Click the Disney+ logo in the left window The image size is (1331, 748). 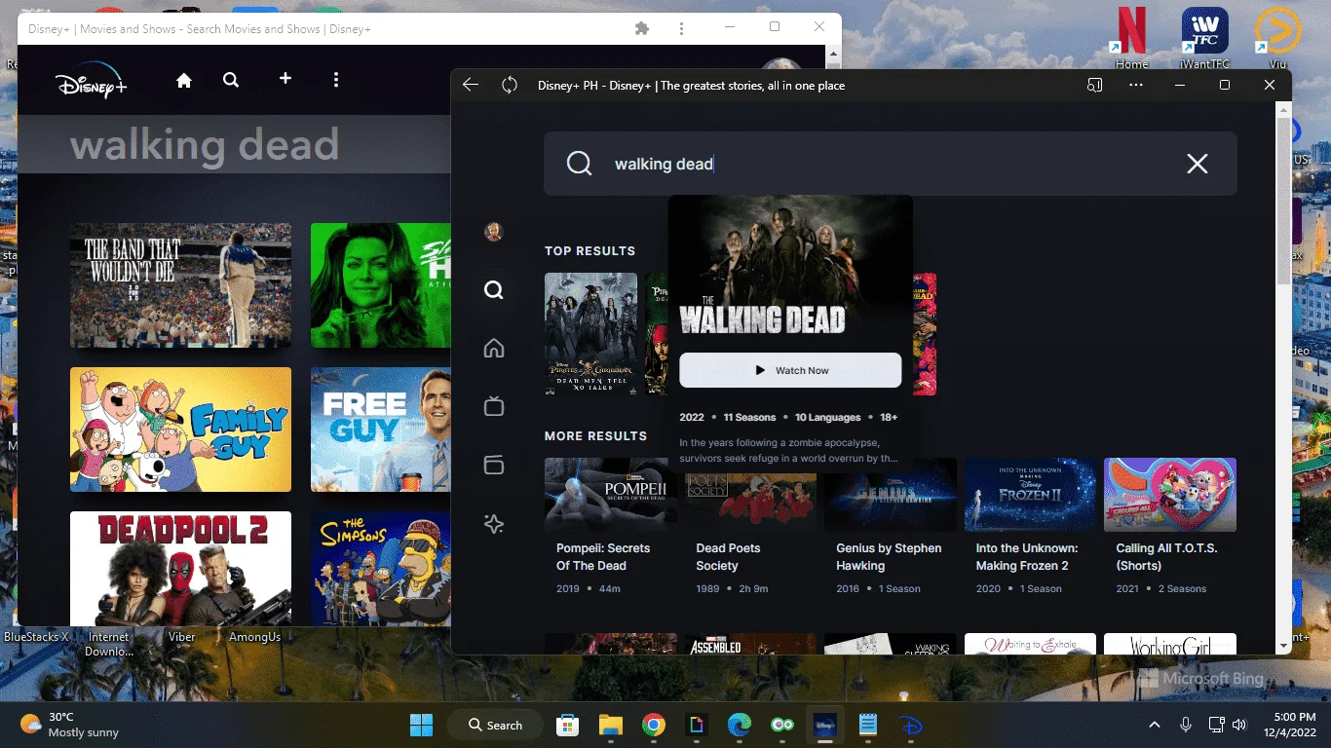[x=91, y=81]
